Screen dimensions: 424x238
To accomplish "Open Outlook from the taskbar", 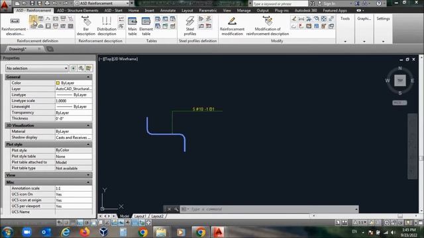I will coord(46,232).
